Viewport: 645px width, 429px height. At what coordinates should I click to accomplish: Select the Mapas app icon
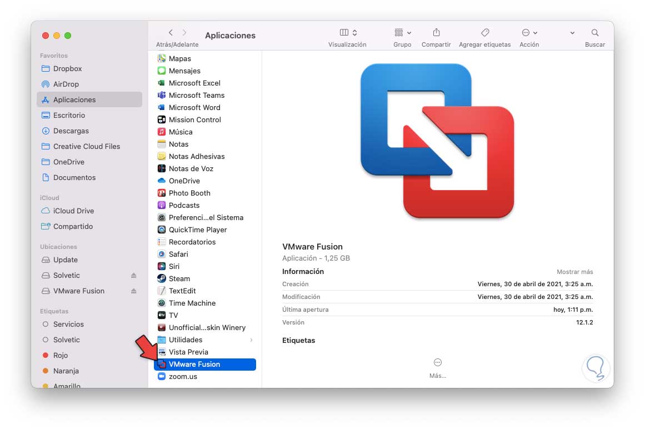tap(162, 58)
